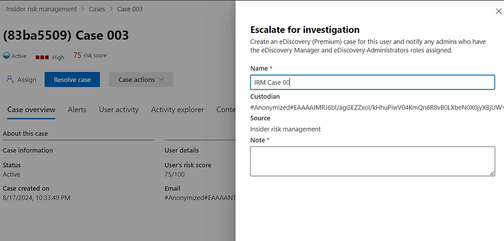Go back to Cases breadcrumb link
504x241 pixels.
point(97,9)
